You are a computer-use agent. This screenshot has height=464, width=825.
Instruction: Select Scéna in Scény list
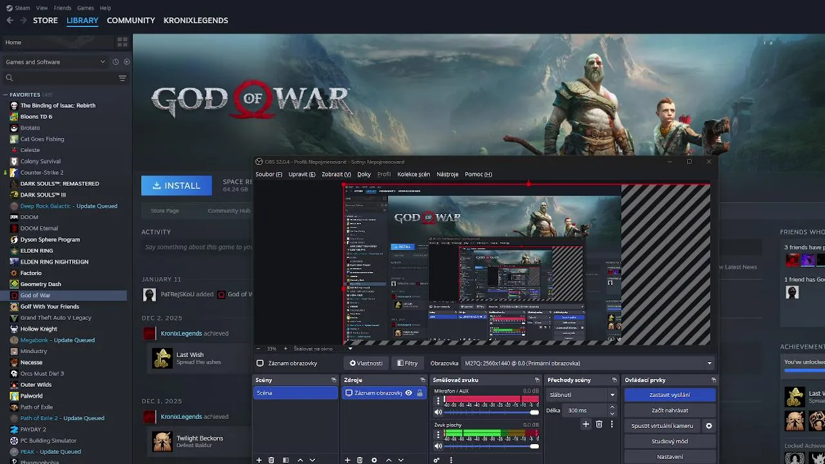tap(295, 393)
